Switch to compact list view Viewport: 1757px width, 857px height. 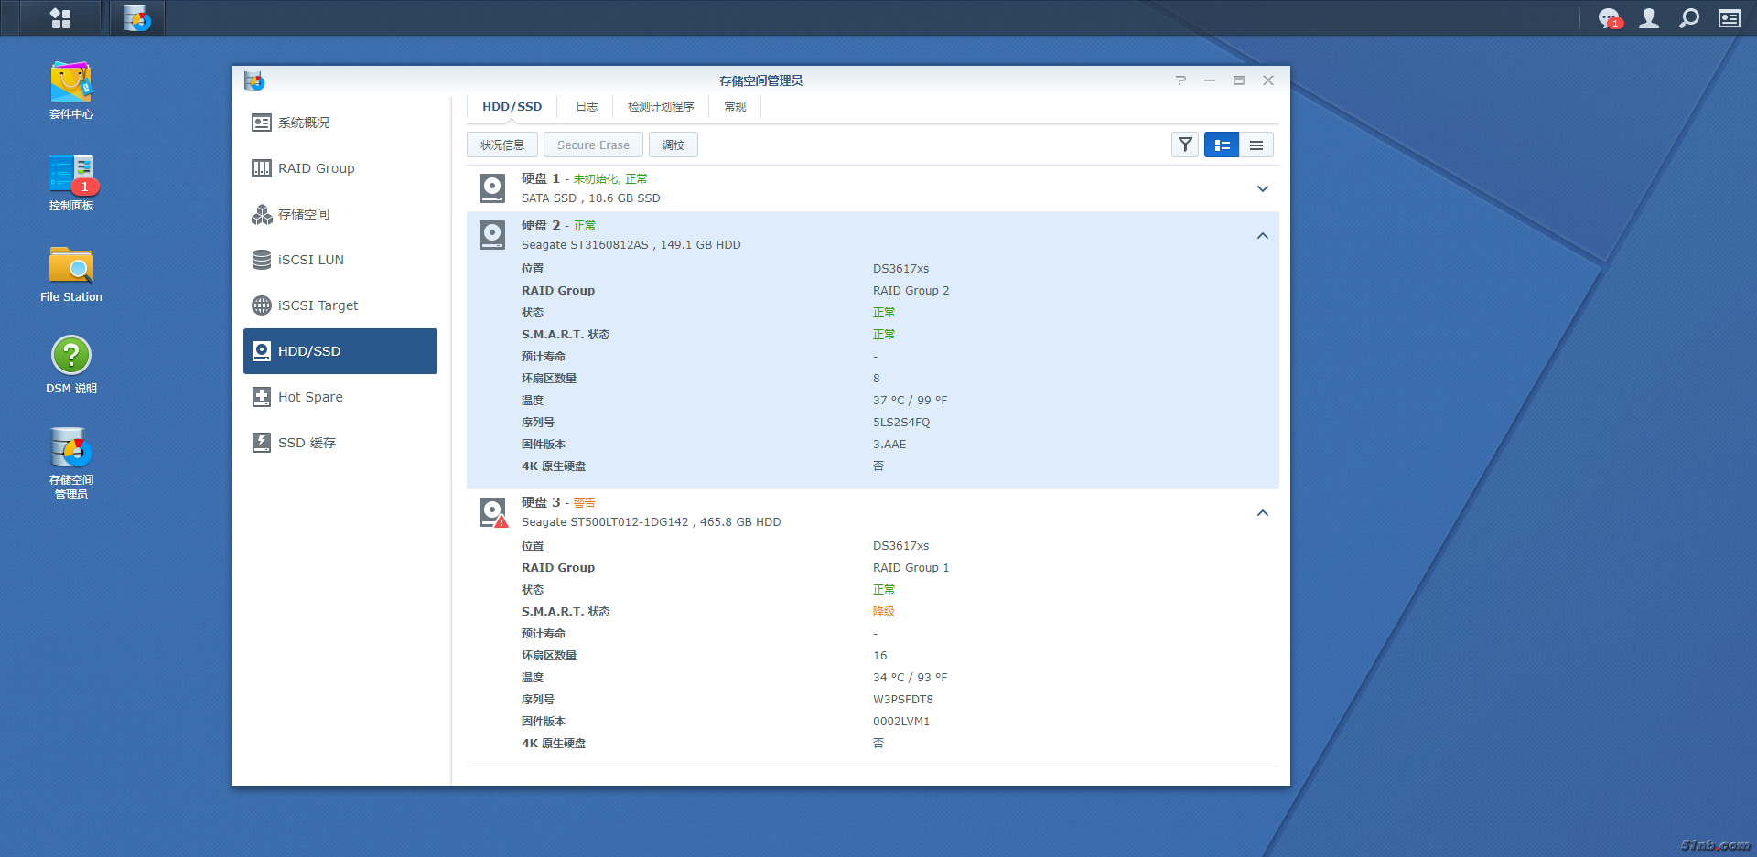[1256, 145]
